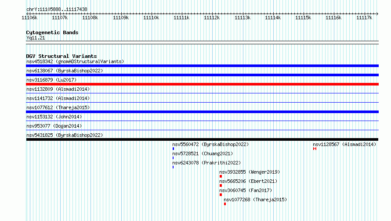
Task: Click the 11106k ruler tick label
Action: pyautogui.click(x=29, y=18)
